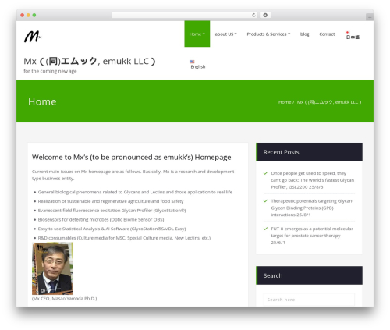Open the Glycan Binding Proteins post
Image resolution: width=390 pixels, height=330 pixels.
click(x=312, y=208)
